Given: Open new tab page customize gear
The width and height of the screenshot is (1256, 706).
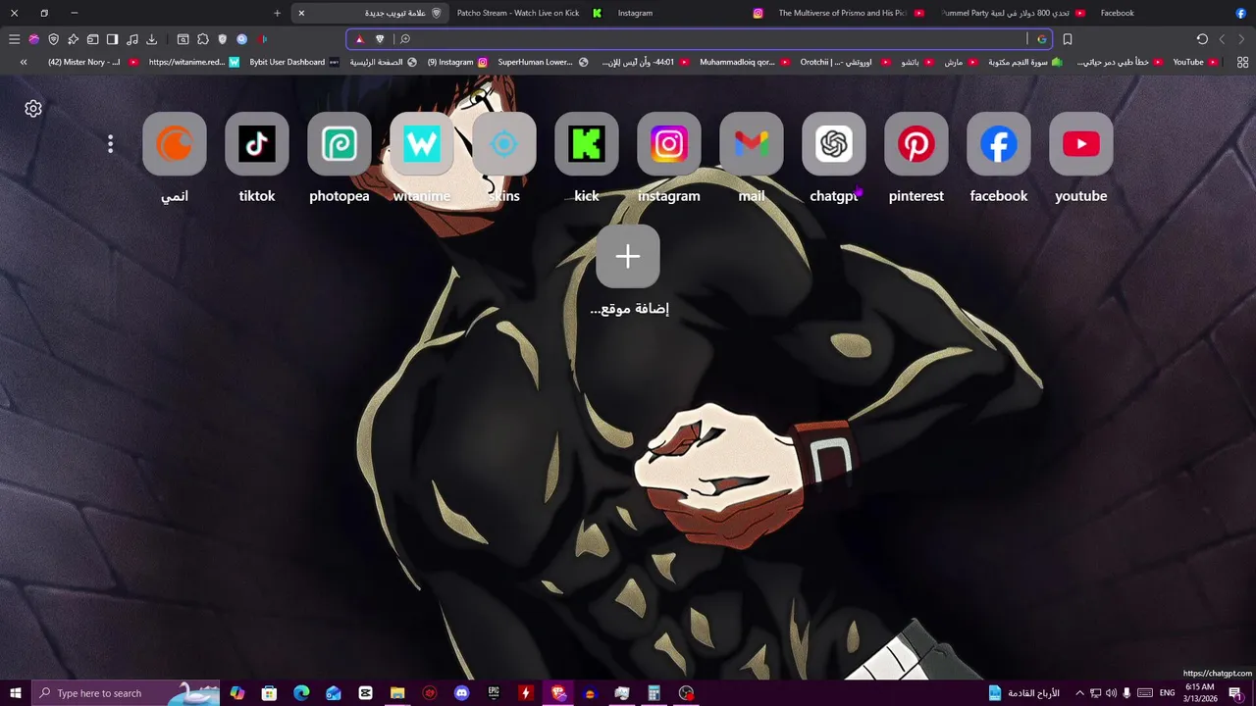Looking at the screenshot, I should pyautogui.click(x=33, y=109).
